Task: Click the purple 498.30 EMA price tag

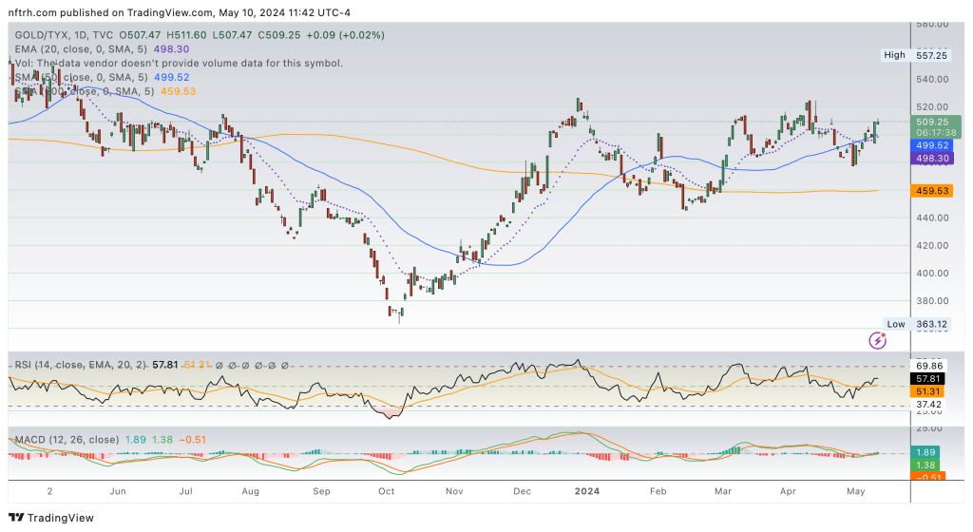Action: (932, 159)
